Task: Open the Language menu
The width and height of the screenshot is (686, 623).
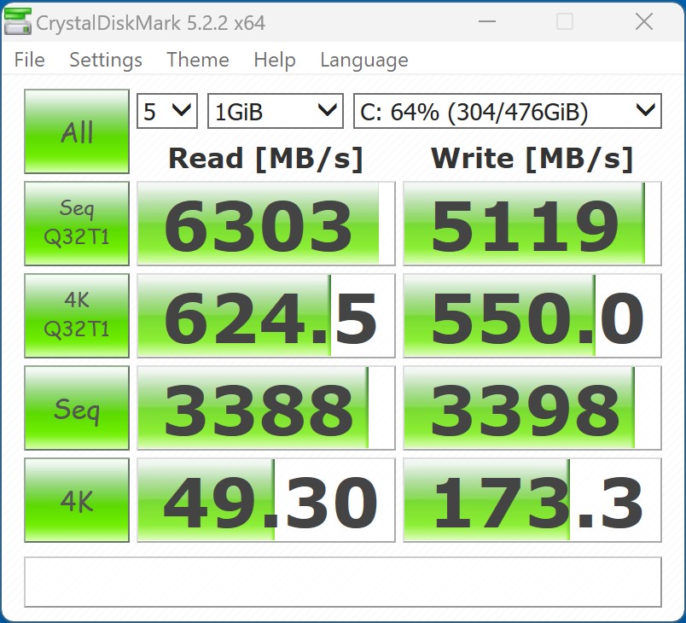Action: tap(364, 60)
